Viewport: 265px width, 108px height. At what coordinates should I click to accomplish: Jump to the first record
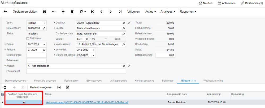[x=92, y=12]
